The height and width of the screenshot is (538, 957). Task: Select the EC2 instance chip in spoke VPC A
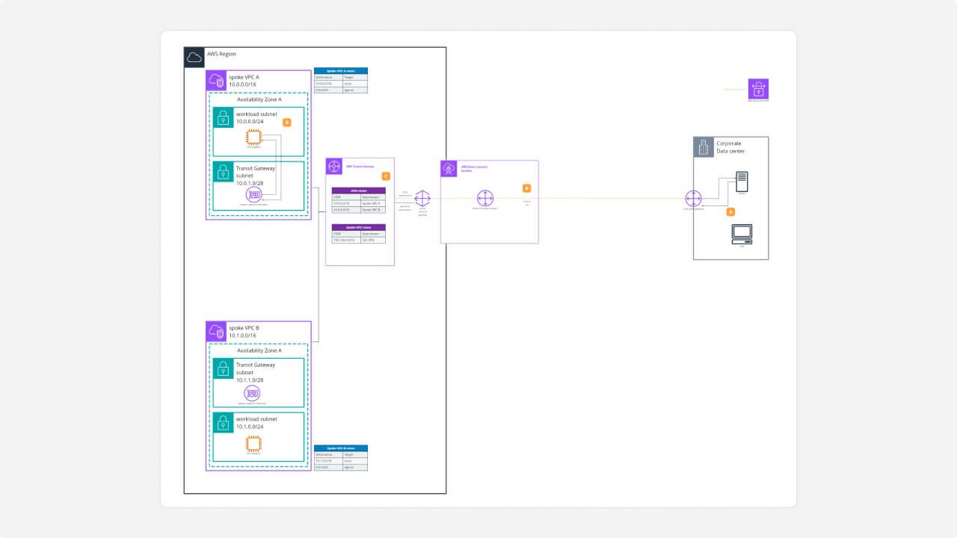click(x=253, y=137)
